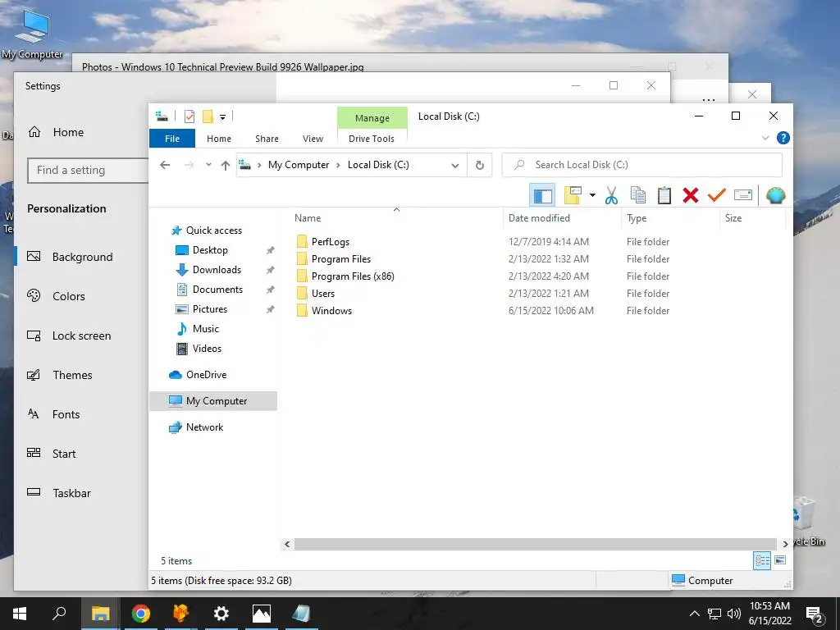The image size is (840, 630).
Task: Click the horizontal scrollbar in file list
Action: tap(535, 544)
